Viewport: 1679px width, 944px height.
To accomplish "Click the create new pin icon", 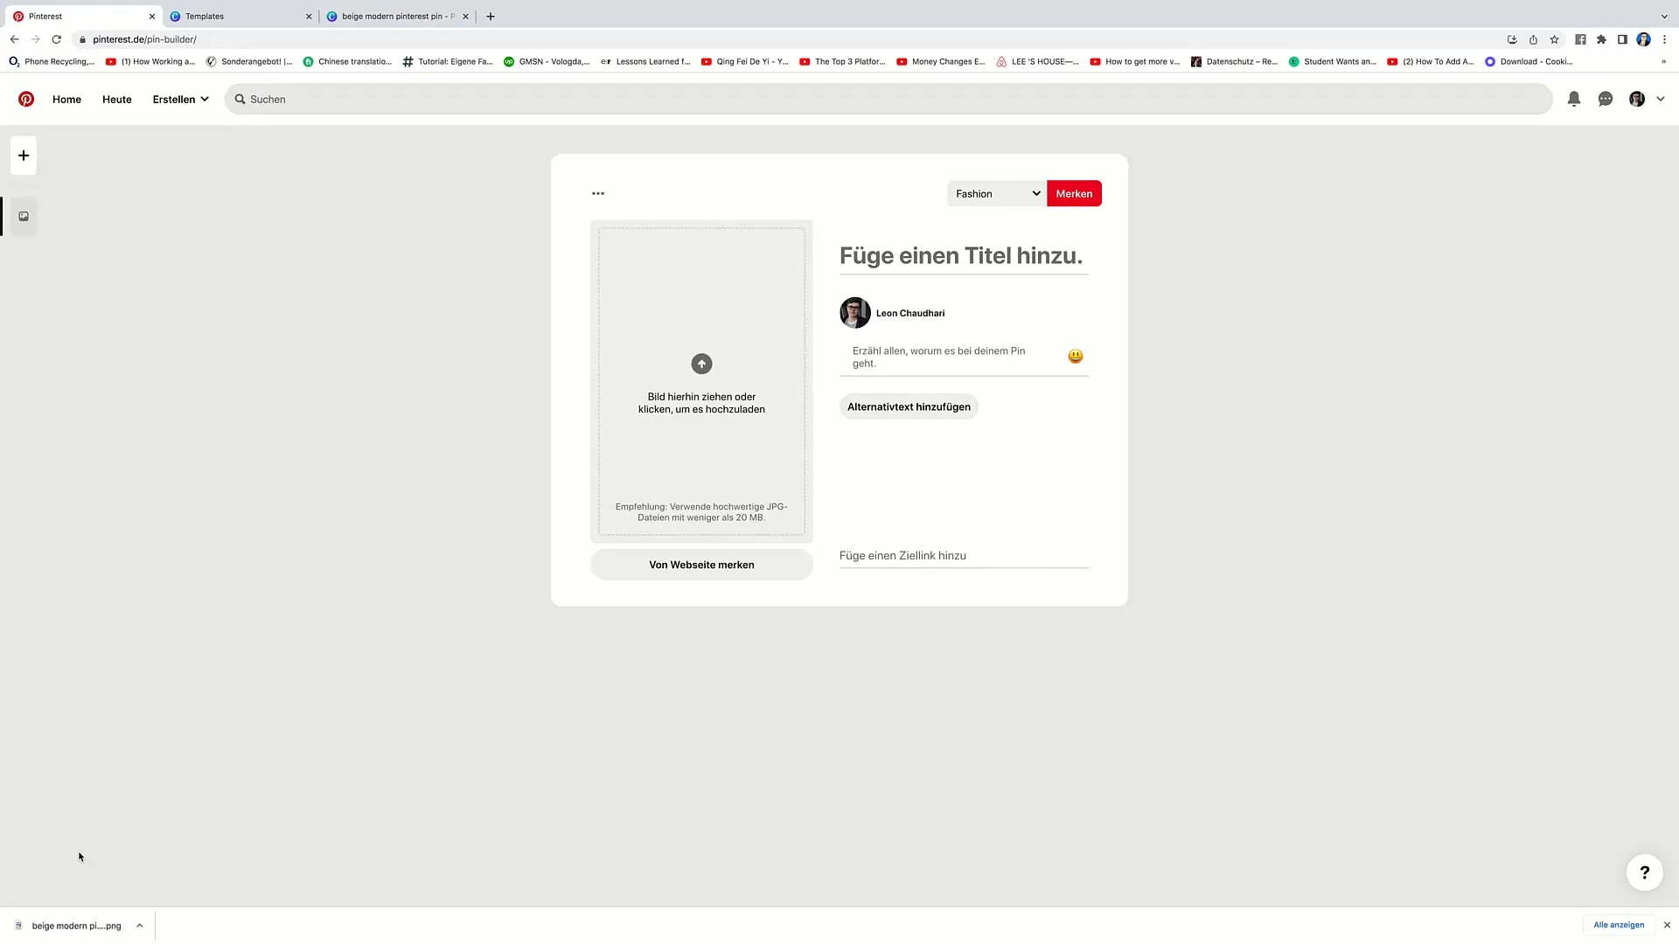I will point(23,156).
